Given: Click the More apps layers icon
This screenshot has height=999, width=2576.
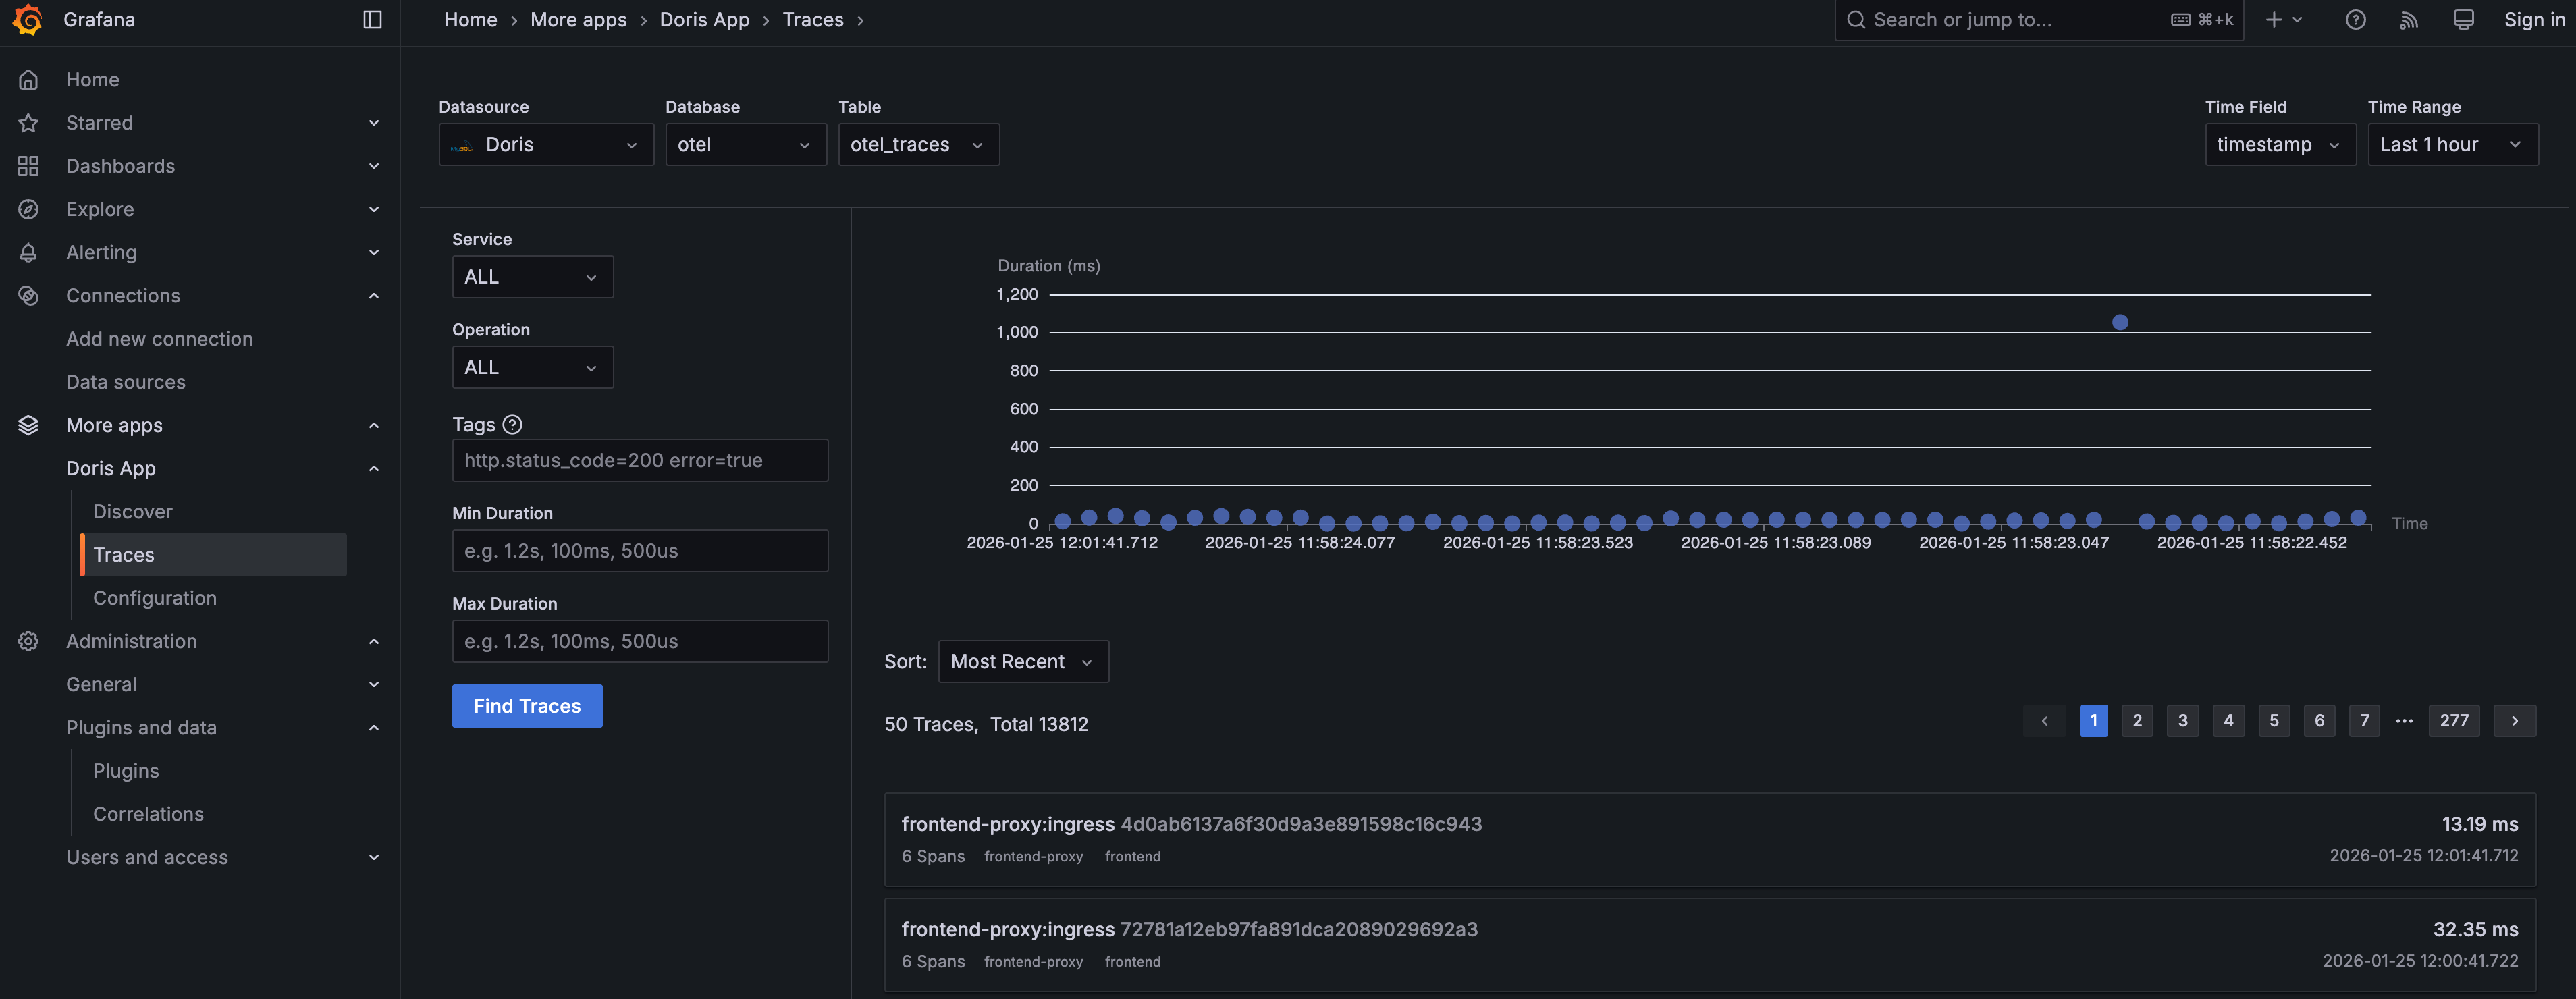Looking at the screenshot, I should click(28, 425).
